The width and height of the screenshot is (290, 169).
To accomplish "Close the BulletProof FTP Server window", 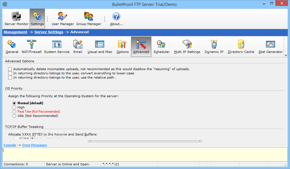I will point(282,3).
